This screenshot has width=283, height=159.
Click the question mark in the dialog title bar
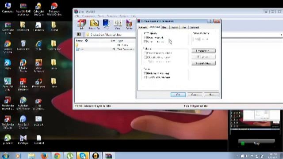click(x=210, y=21)
